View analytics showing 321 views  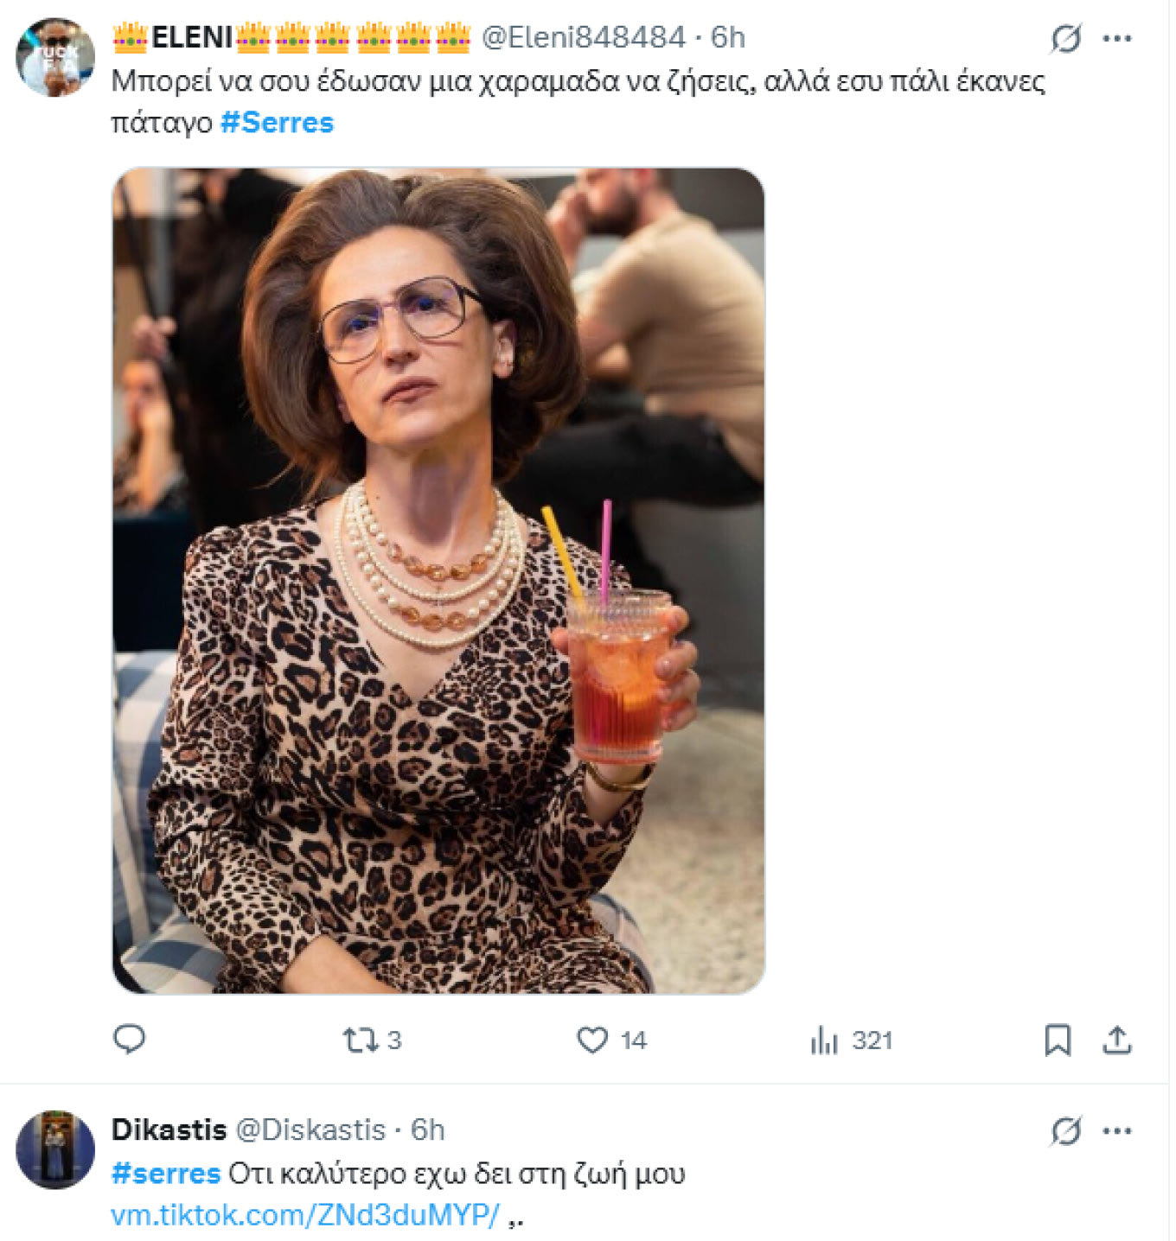(826, 1041)
